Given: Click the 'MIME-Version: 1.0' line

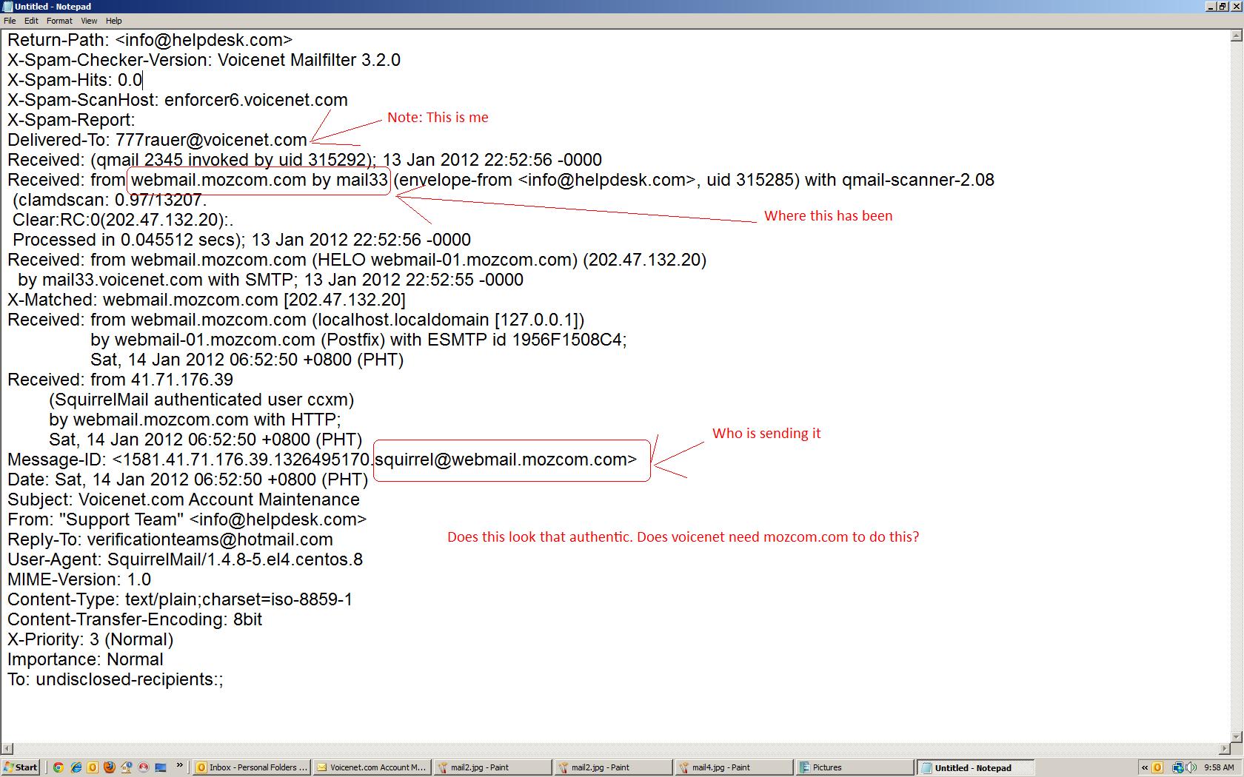Looking at the screenshot, I should click(x=78, y=579).
